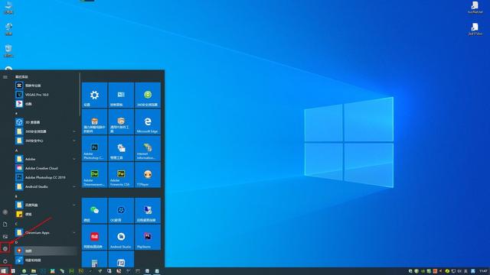Image resolution: width=490 pixels, height=275 pixels.
Task: Open the highlighted Maps entry under D
Action: (46, 251)
